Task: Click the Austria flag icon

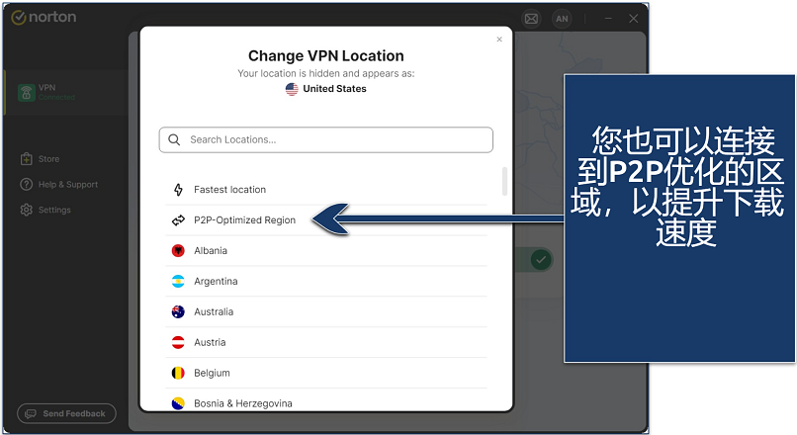Action: tap(178, 342)
